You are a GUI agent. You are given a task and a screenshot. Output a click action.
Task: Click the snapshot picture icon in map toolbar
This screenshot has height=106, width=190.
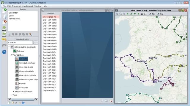click(x=142, y=14)
